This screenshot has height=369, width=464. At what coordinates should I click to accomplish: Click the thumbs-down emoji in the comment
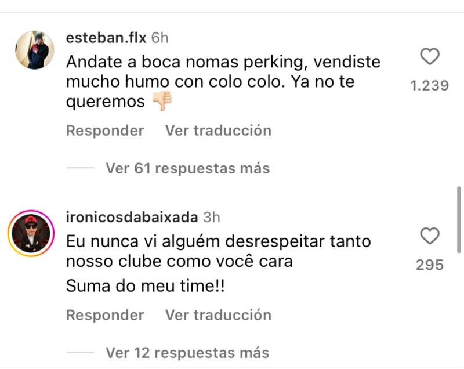tap(162, 102)
